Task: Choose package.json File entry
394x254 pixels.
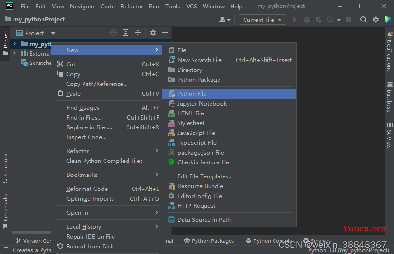Action: pos(229,153)
